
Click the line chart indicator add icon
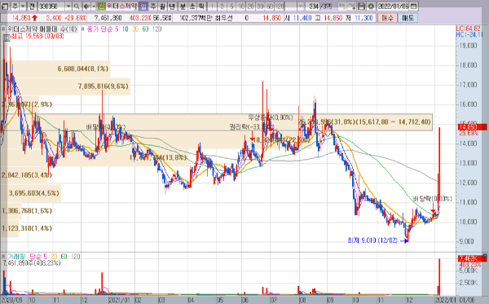[x=351, y=6]
